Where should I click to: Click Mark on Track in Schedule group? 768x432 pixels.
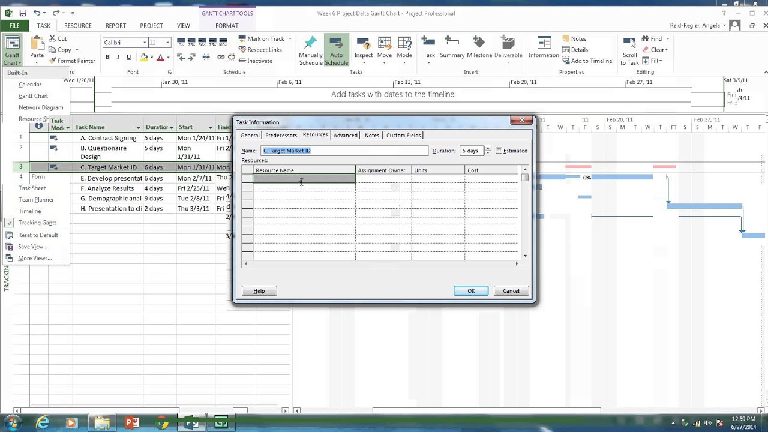pos(261,39)
